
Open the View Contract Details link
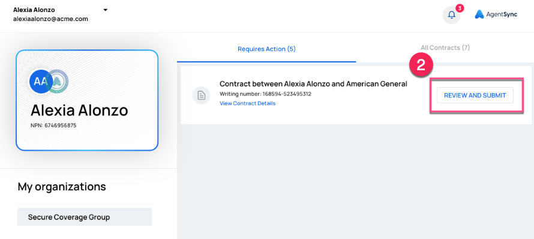248,103
